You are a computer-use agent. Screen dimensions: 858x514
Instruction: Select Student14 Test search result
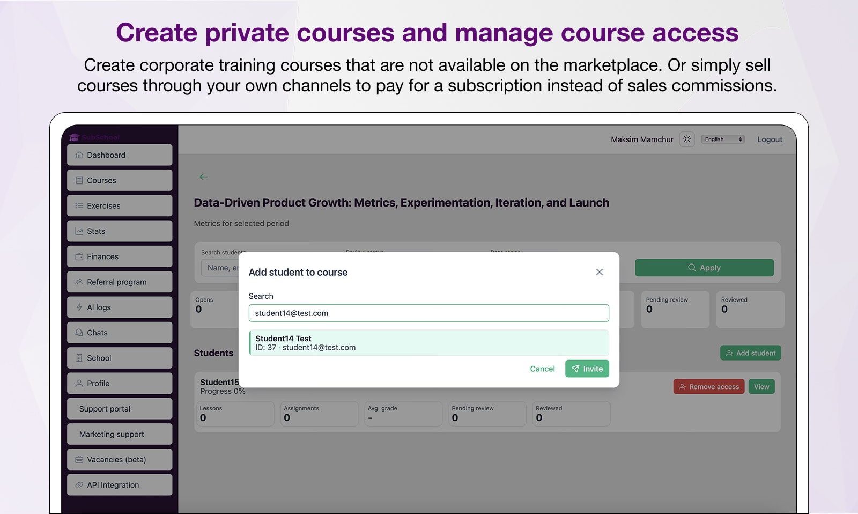428,343
